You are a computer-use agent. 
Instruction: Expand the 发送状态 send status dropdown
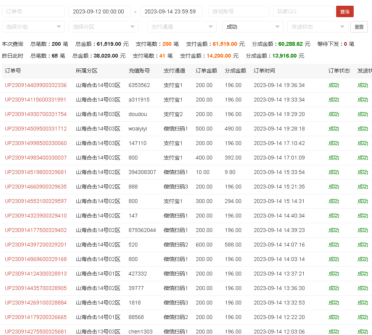pyautogui.click(x=317, y=27)
